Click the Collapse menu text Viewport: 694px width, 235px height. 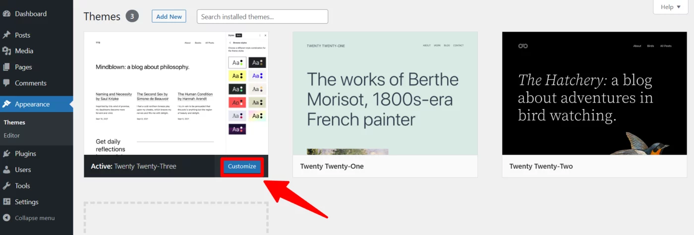coord(35,218)
